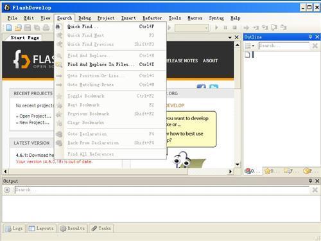Click the Print toolbar icon

tap(46, 28)
